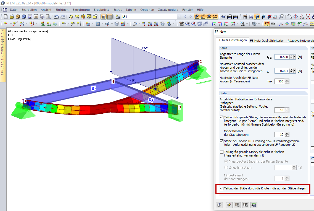This screenshot has width=314, height=211.
Task: Open print preview with magnifier page icon
Action: click(48, 17)
